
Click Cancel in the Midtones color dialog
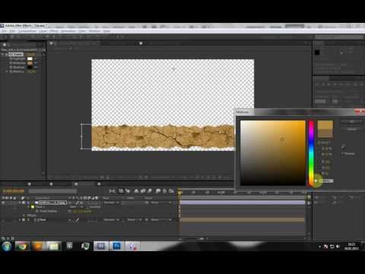pos(351,129)
